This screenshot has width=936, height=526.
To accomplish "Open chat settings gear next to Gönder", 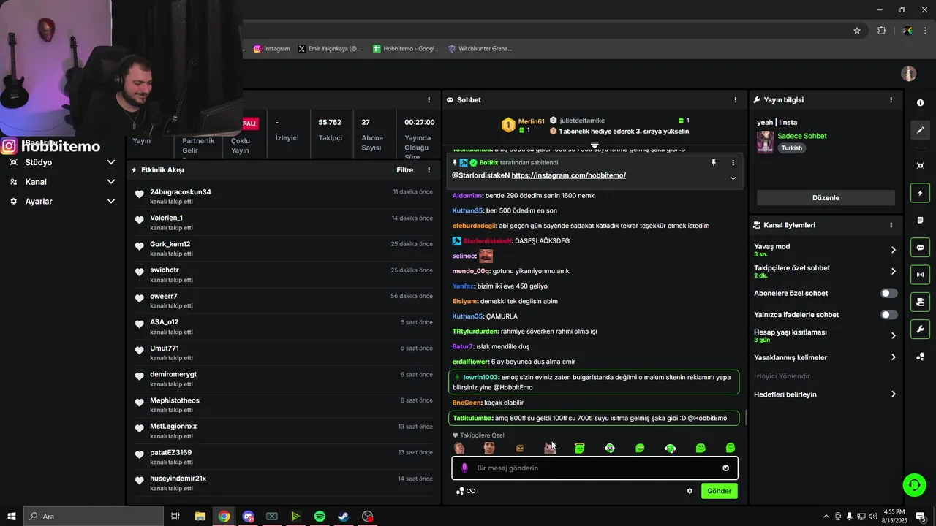I will point(690,491).
